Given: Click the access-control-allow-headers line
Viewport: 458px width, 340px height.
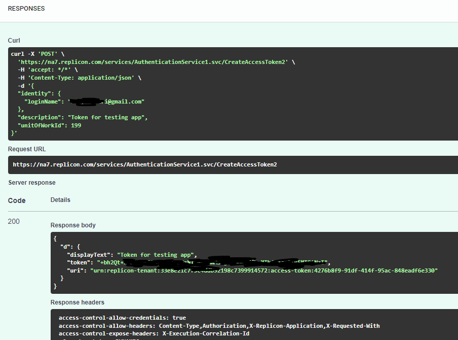Looking at the screenshot, I should [x=219, y=326].
